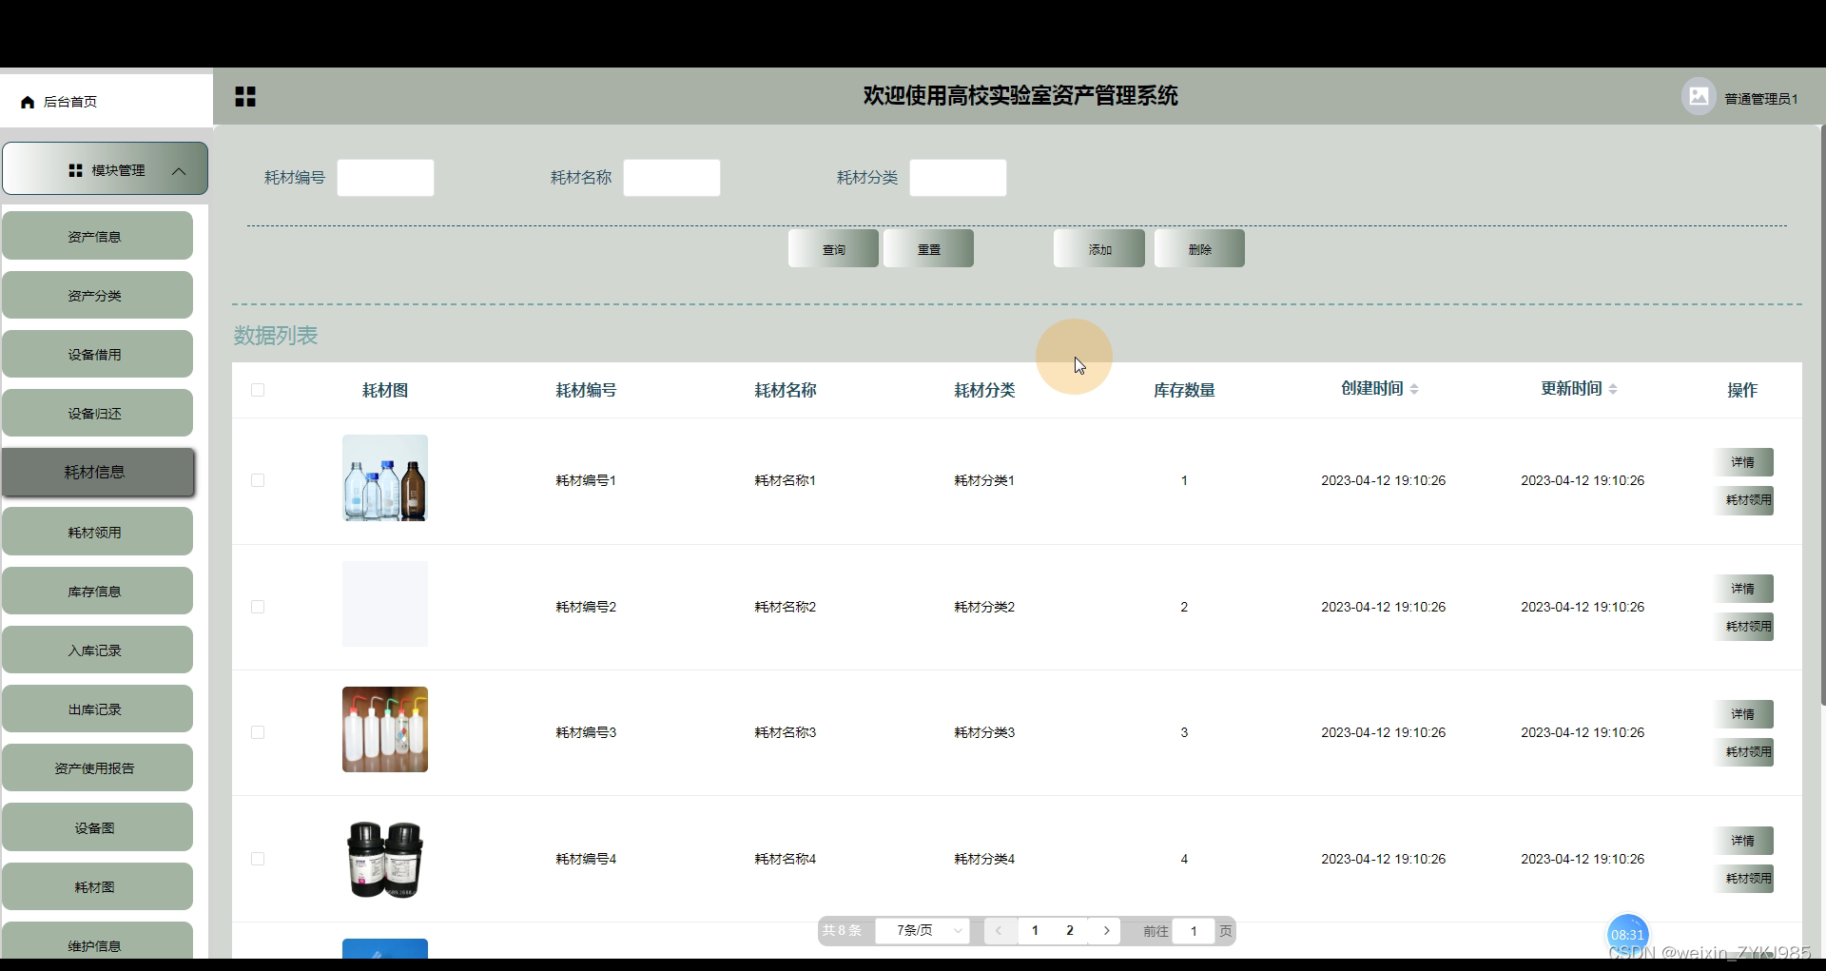Focus the 耗材名称 search field

pos(671,178)
